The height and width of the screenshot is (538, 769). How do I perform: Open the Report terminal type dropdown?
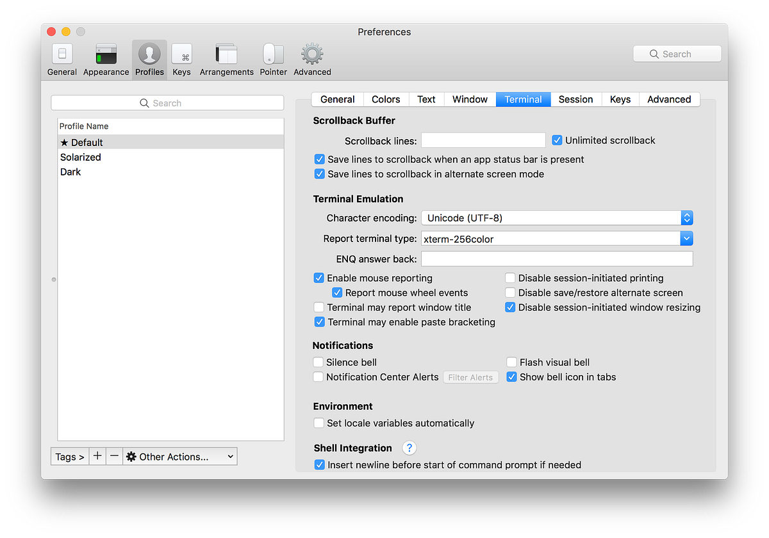(686, 238)
